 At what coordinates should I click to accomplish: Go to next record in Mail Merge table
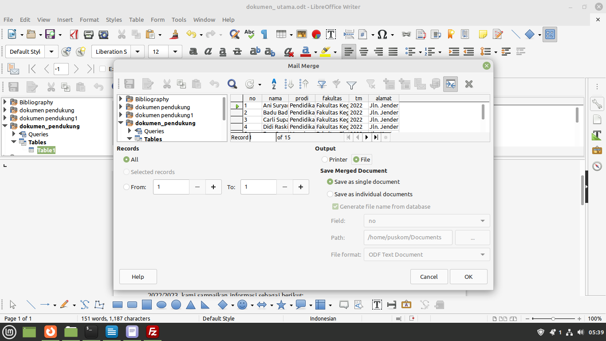pyautogui.click(x=366, y=138)
